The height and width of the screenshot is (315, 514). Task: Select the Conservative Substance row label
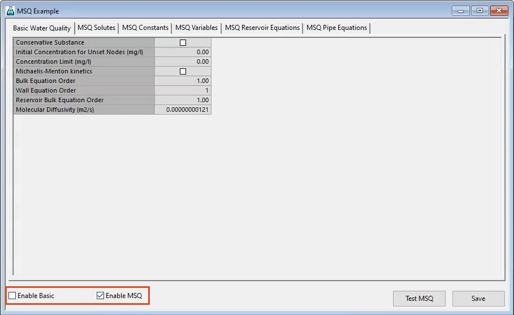(x=84, y=42)
